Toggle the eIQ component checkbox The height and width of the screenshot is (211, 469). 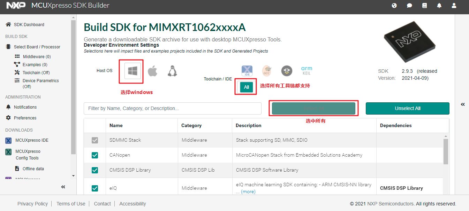tap(95, 188)
